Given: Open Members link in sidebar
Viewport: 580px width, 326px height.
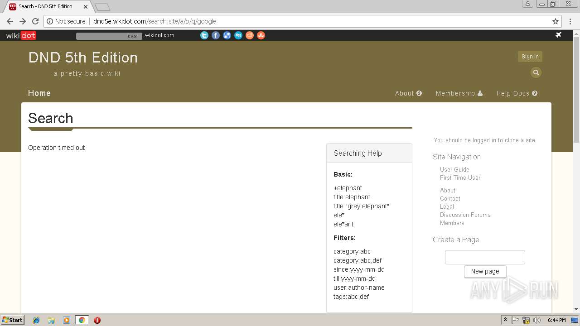Looking at the screenshot, I should tap(452, 223).
